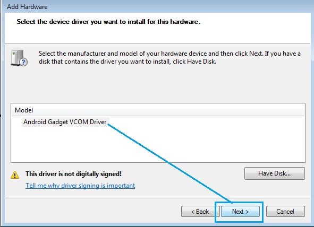Image resolution: width=314 pixels, height=227 pixels.
Task: Click the 'Select the device driver' bold heading
Action: coord(108,22)
